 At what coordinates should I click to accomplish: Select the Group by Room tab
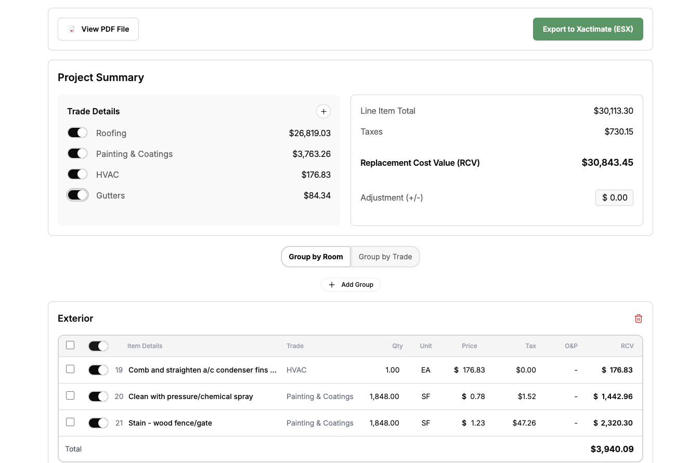[316, 257]
